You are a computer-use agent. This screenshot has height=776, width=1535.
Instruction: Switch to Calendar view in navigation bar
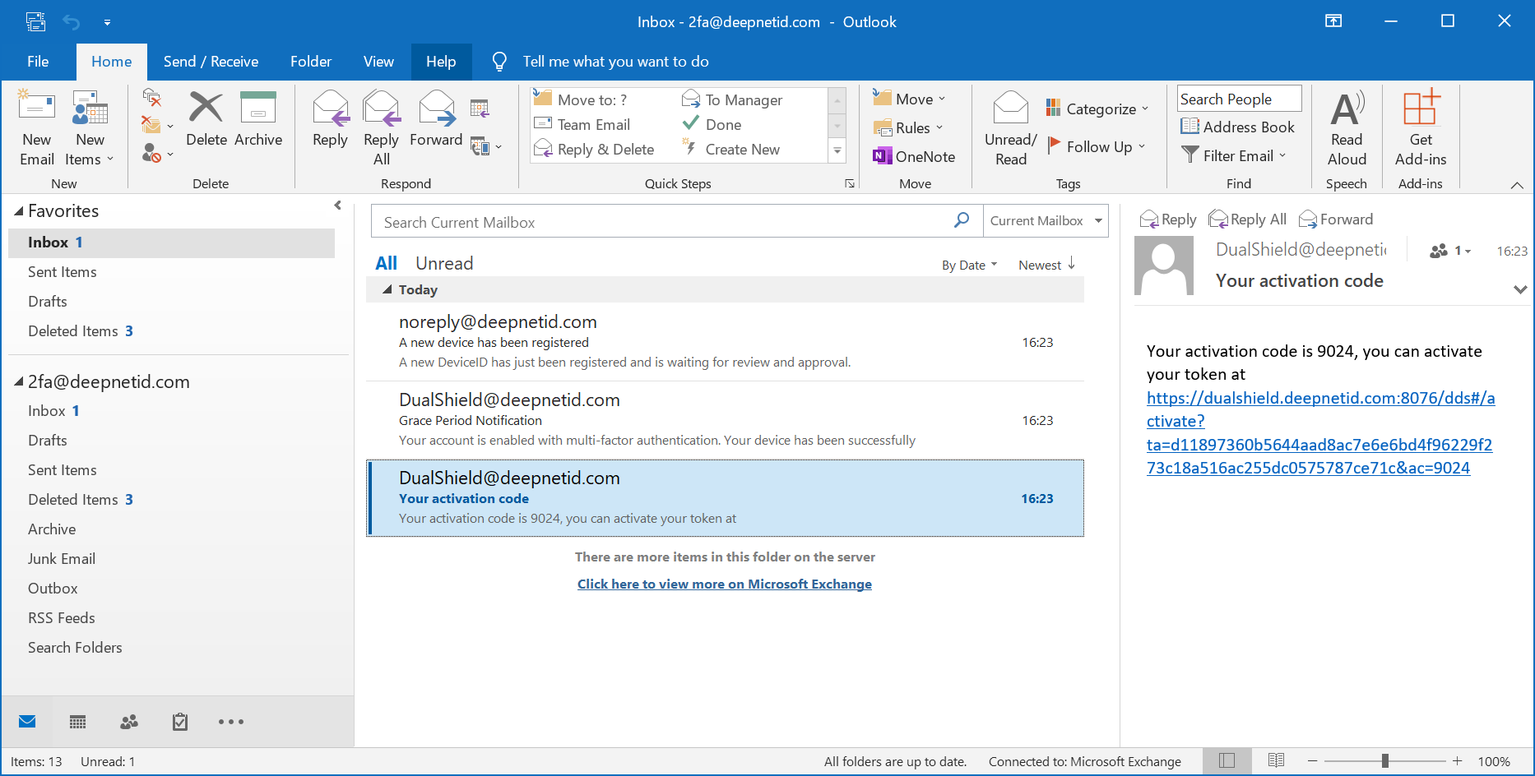click(x=78, y=722)
